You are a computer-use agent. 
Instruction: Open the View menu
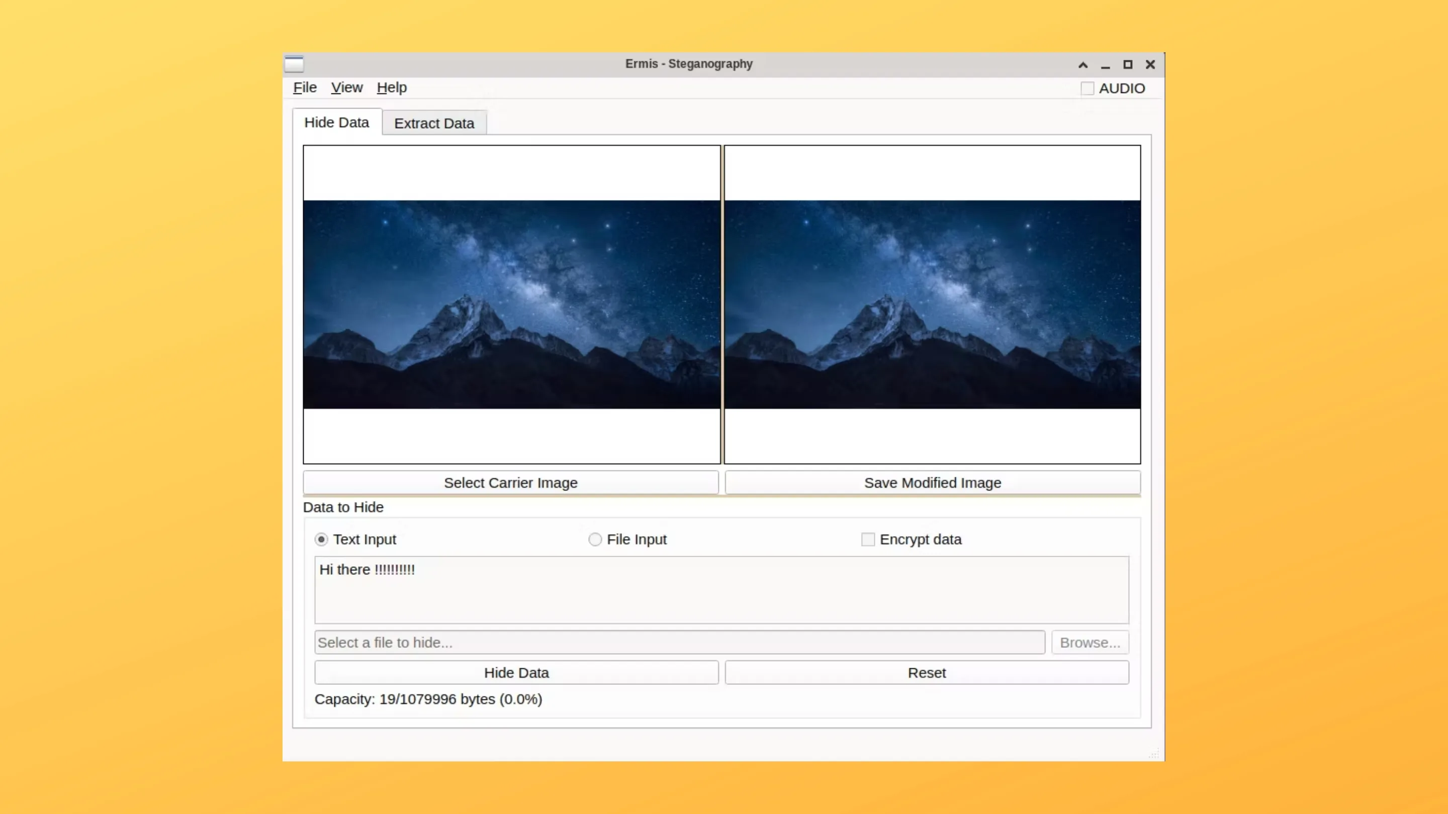[x=346, y=87]
